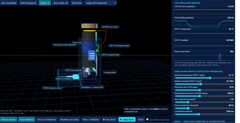Image resolution: width=240 pixels, height=123 pixels.
Task: Select the PSG010 pressure sensor label
Action: pyautogui.click(x=52, y=88)
